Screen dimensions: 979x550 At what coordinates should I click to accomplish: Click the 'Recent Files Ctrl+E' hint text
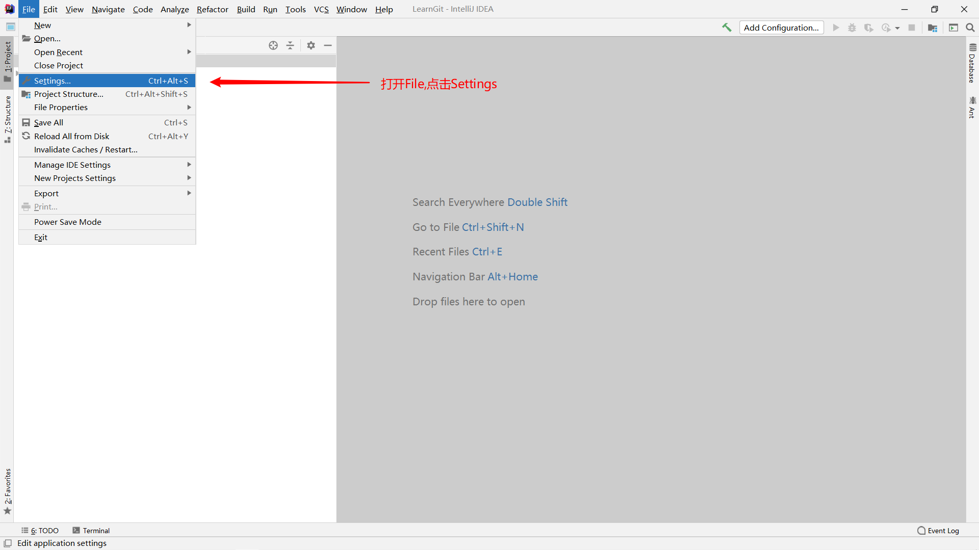(457, 252)
